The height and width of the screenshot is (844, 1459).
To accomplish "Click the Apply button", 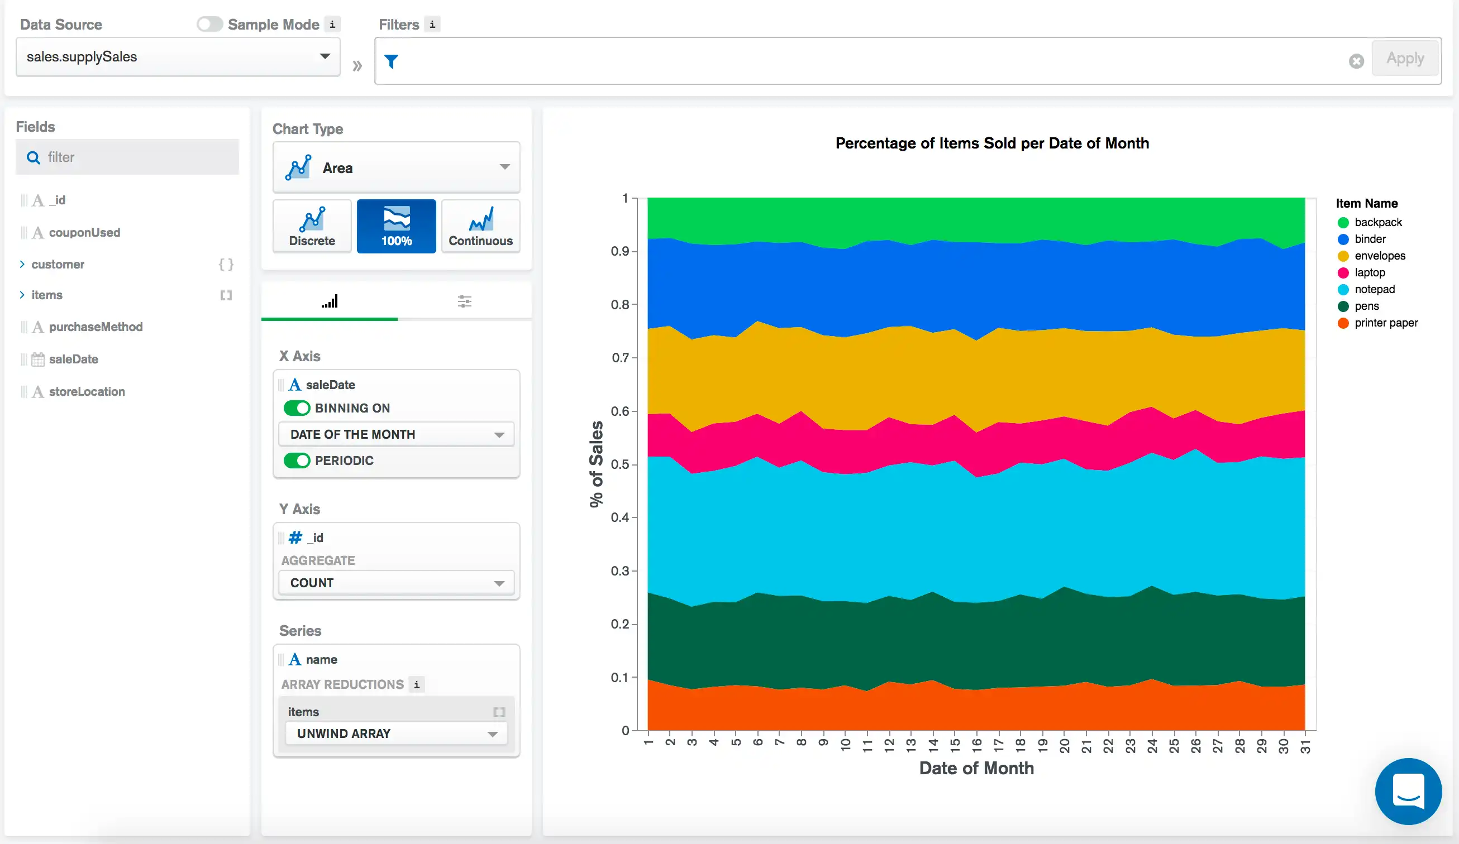I will point(1405,59).
